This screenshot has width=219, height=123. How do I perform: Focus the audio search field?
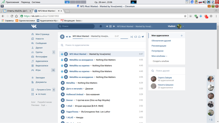point(102,45)
